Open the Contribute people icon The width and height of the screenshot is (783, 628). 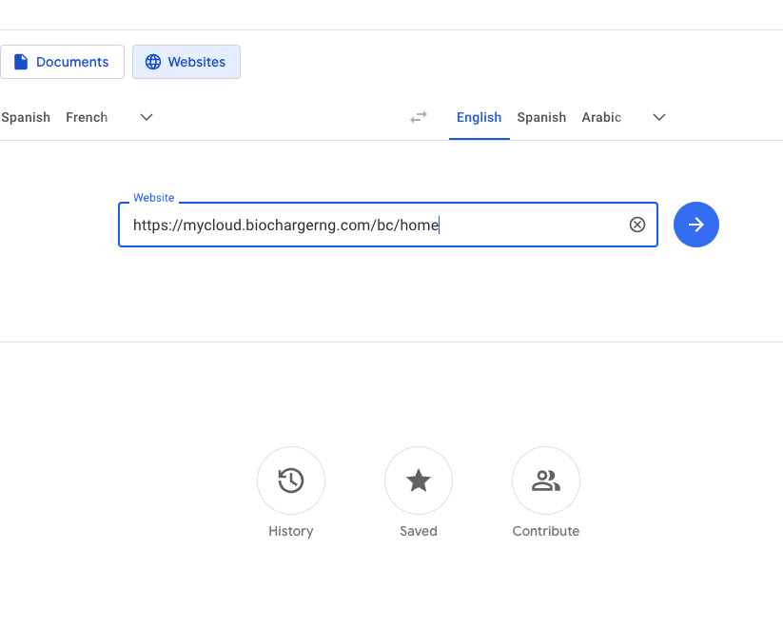point(546,481)
